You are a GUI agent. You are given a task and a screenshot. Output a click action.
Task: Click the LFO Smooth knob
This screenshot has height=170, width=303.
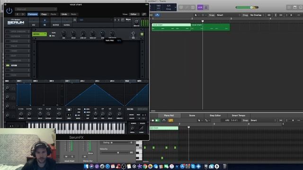click(119, 114)
